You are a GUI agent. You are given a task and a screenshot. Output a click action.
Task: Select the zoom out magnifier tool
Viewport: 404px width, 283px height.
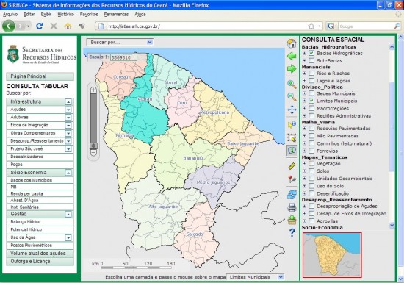tap(292, 97)
